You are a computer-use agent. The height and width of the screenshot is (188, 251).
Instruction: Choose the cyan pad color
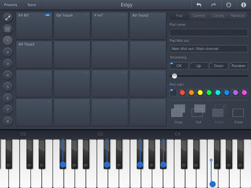tap(218, 92)
